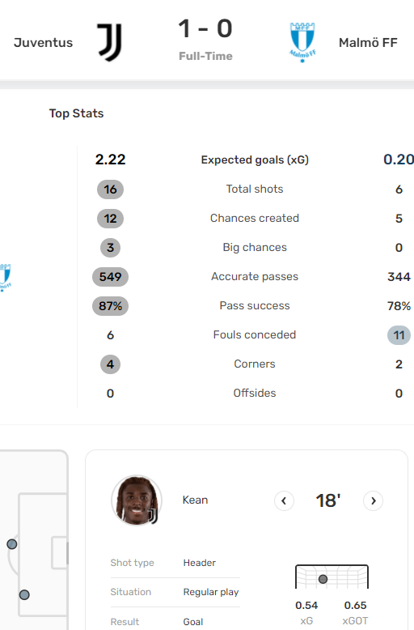Click the Juventus accurate passes badge 549
Image resolution: width=414 pixels, height=630 pixels.
110,277
